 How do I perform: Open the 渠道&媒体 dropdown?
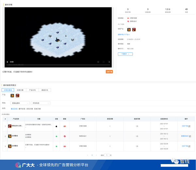click(20, 103)
